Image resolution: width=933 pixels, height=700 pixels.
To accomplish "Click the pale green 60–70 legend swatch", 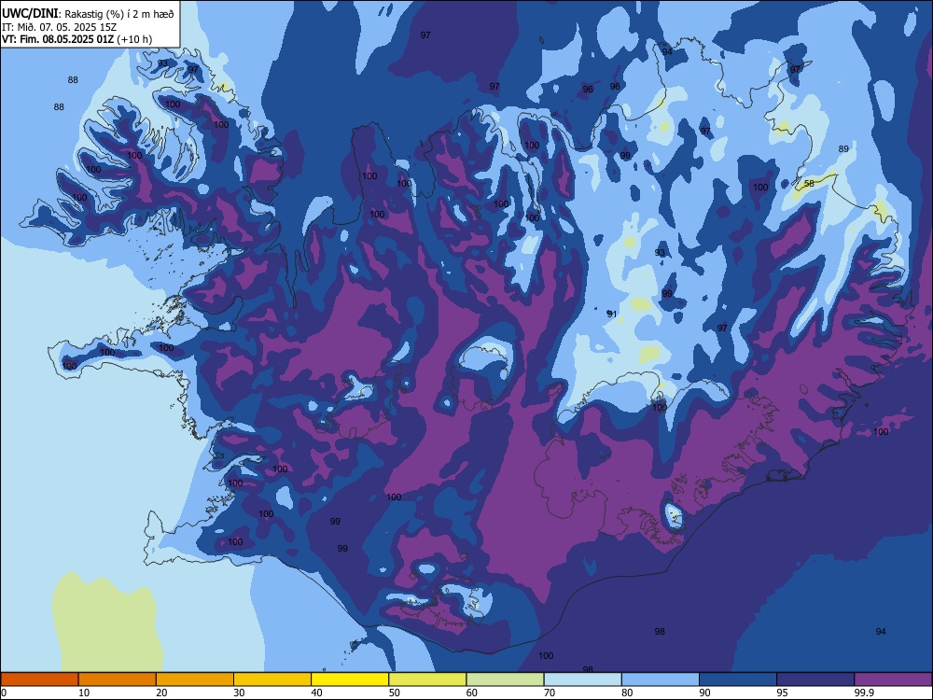I will coord(505,679).
